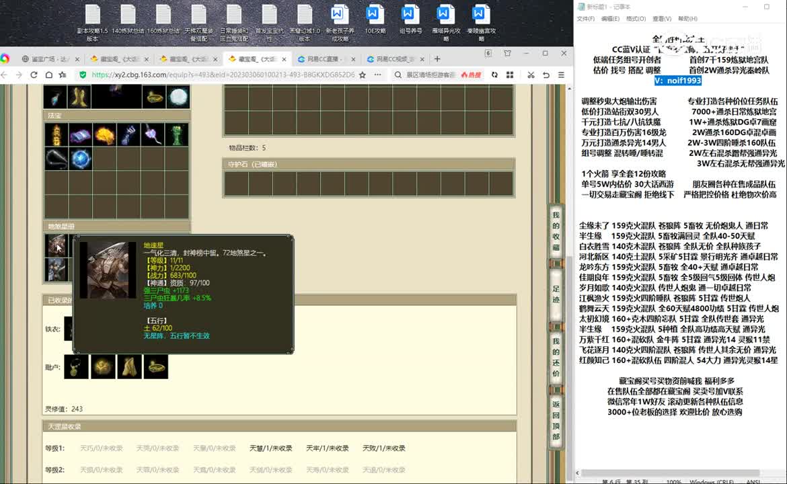Click the 我的还价 side button
Image resolution: width=787 pixels, height=484 pixels.
[x=556, y=357]
